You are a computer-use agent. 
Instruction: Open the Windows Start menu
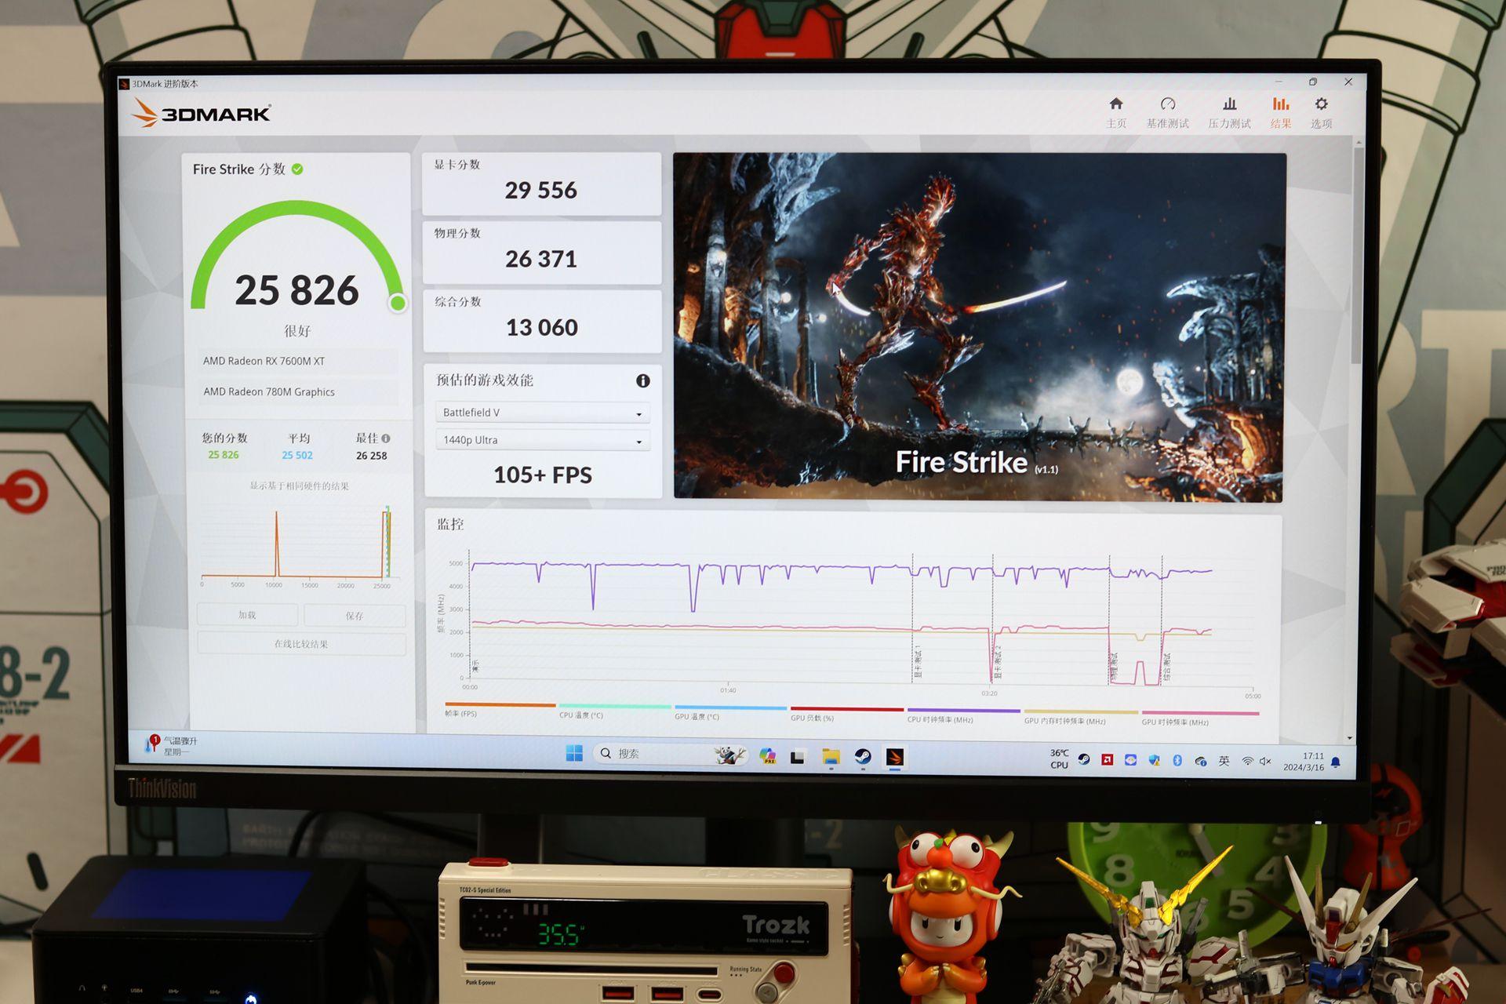click(574, 753)
